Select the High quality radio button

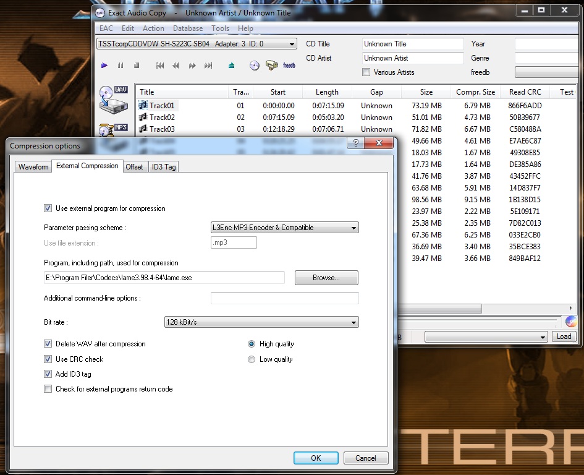[x=252, y=344]
